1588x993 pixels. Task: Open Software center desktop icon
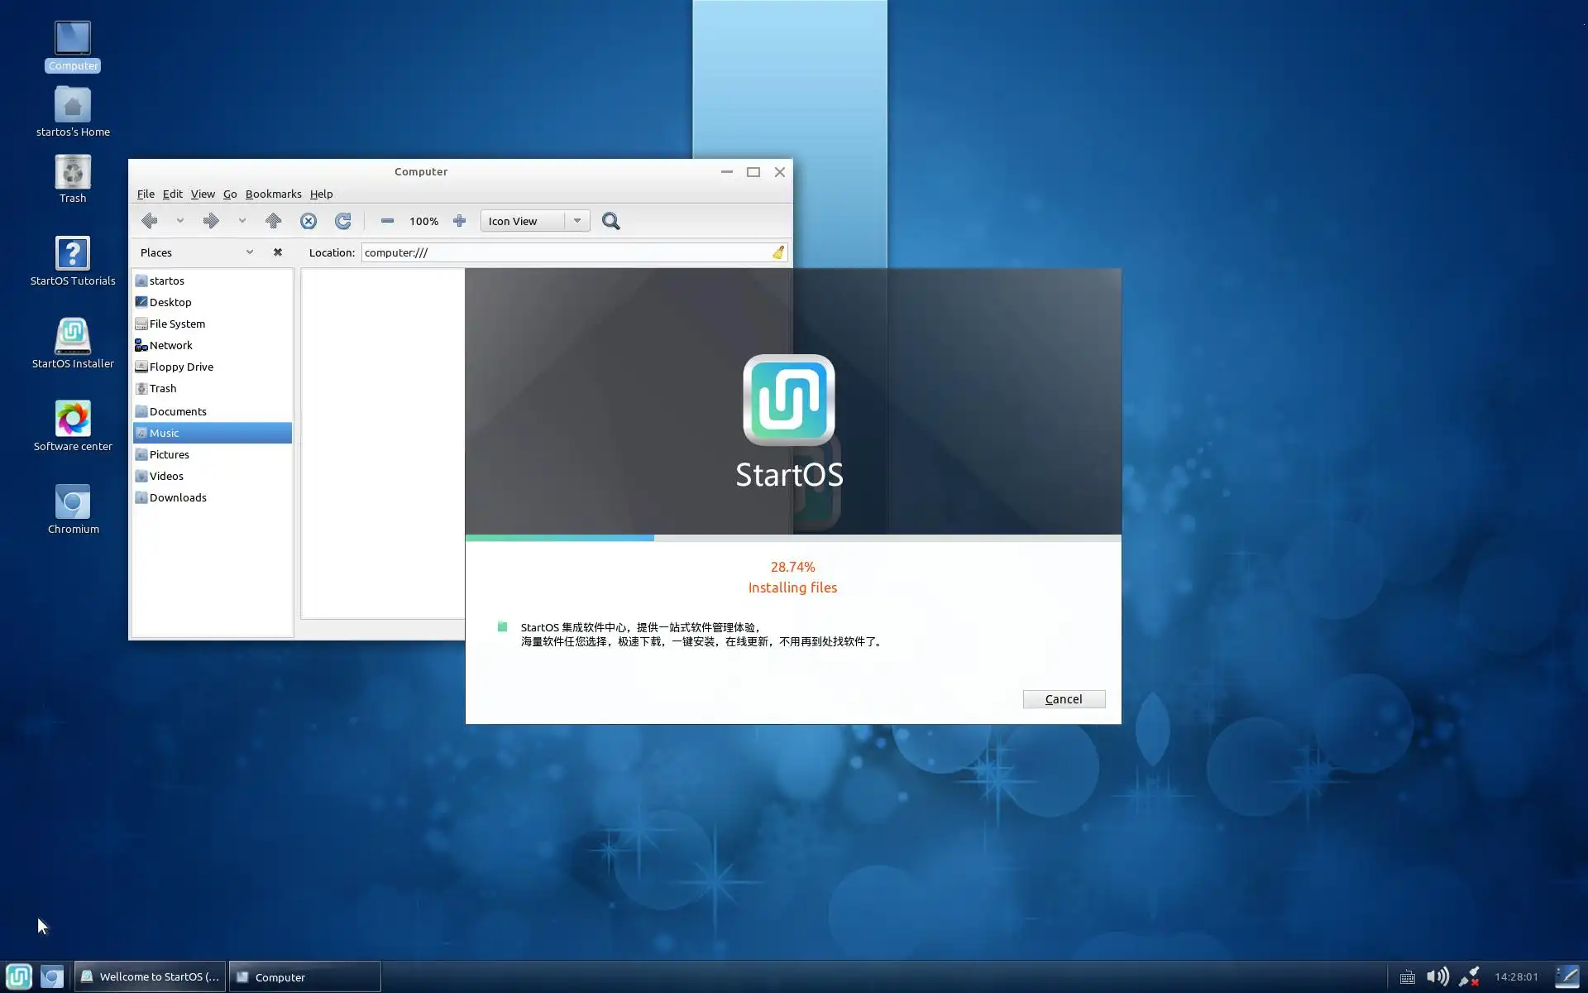[73, 419]
